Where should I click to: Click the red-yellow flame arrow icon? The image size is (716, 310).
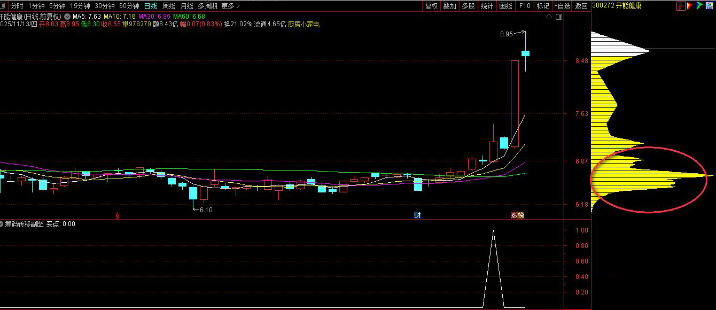pos(690,6)
